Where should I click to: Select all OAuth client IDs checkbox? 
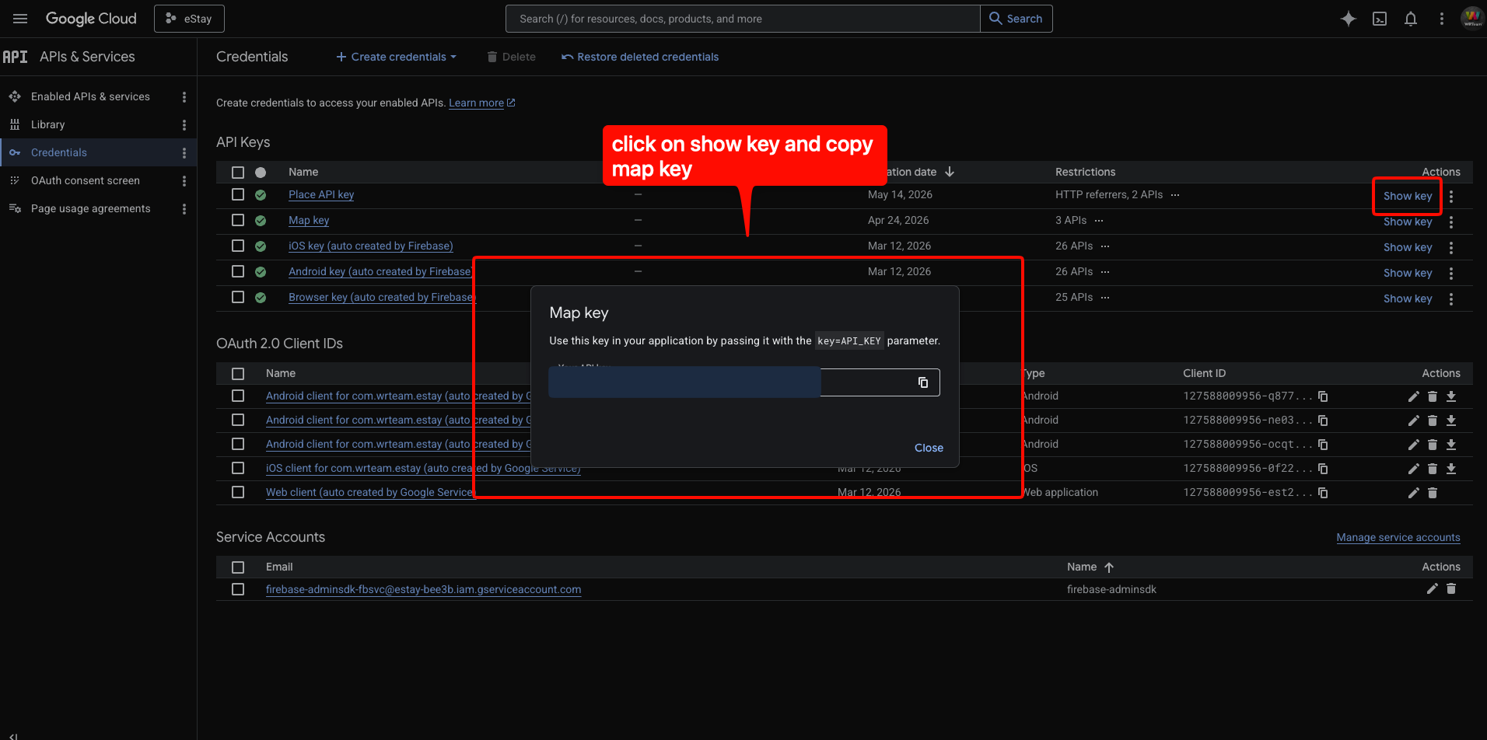pos(238,374)
